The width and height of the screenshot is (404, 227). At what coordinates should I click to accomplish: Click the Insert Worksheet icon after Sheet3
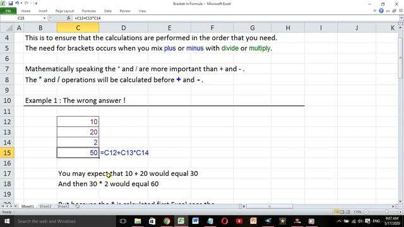77,206
